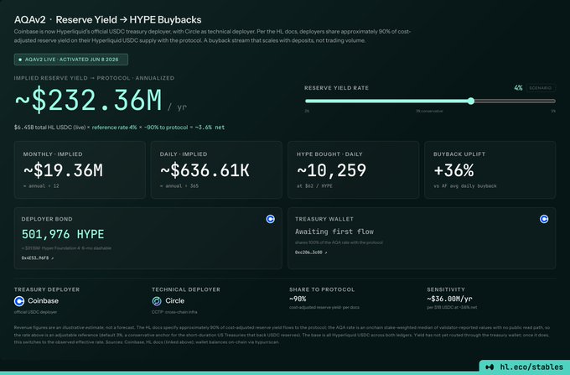
Task: Click the Circle logo under Technical Deployer
Action: click(x=157, y=301)
